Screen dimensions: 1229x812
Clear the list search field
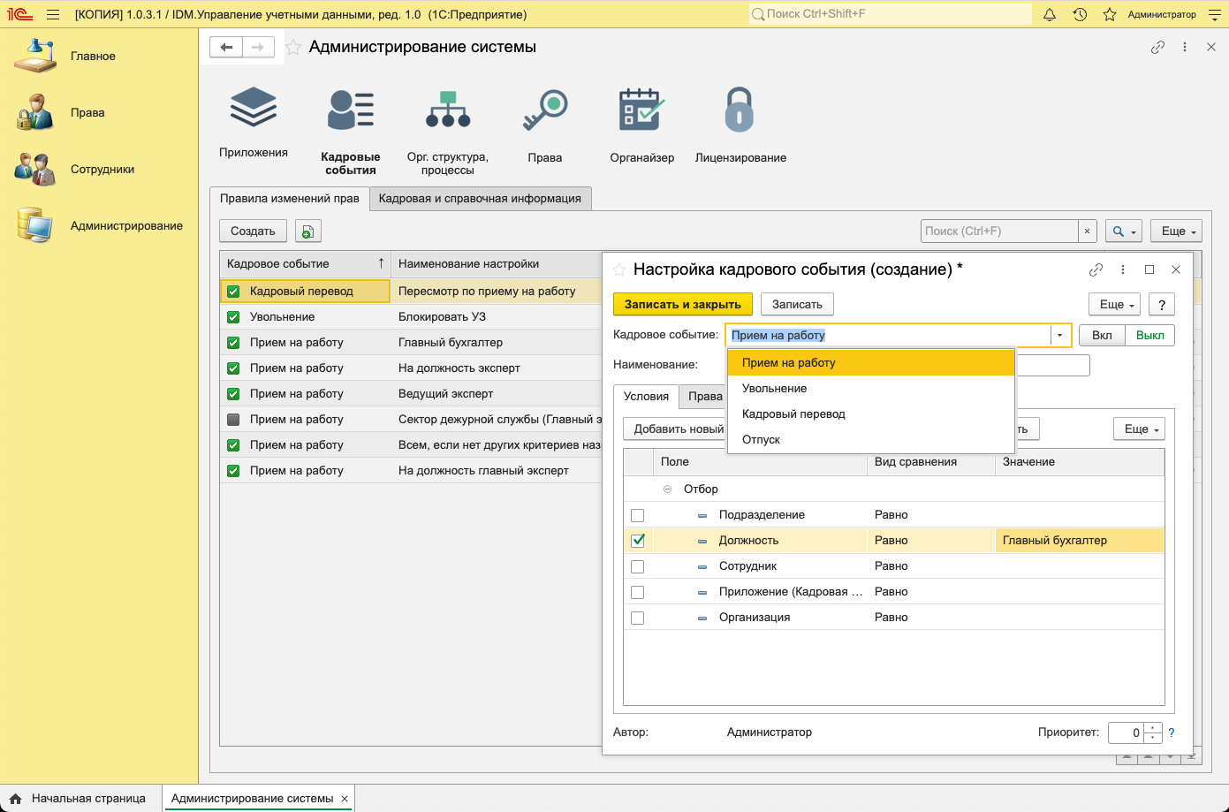tap(1088, 231)
